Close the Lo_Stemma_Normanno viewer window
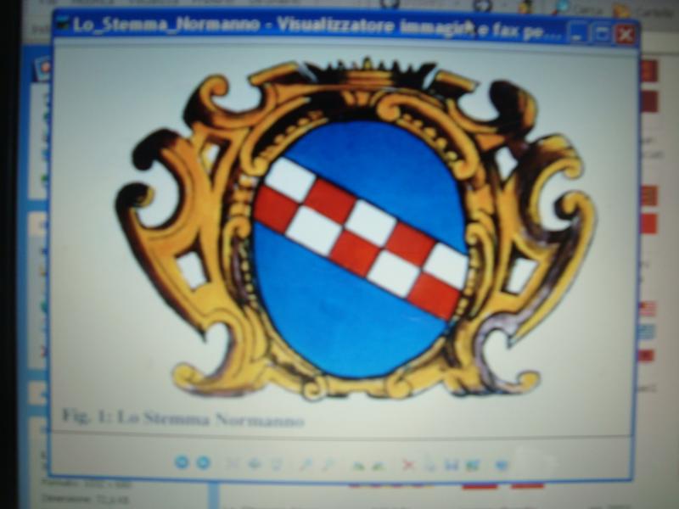Screen dimensions: 679x509 tap(626, 34)
